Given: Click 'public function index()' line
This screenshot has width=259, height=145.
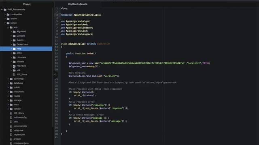Looking at the screenshot, I should (81, 54).
